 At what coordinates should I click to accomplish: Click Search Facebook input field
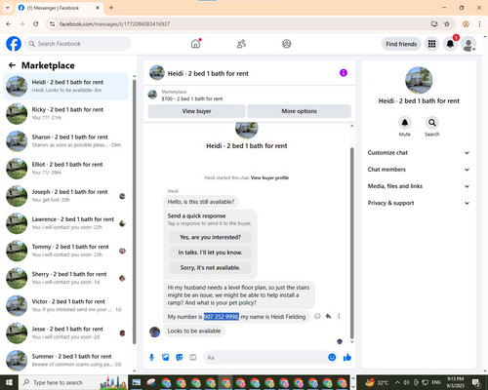[78, 44]
